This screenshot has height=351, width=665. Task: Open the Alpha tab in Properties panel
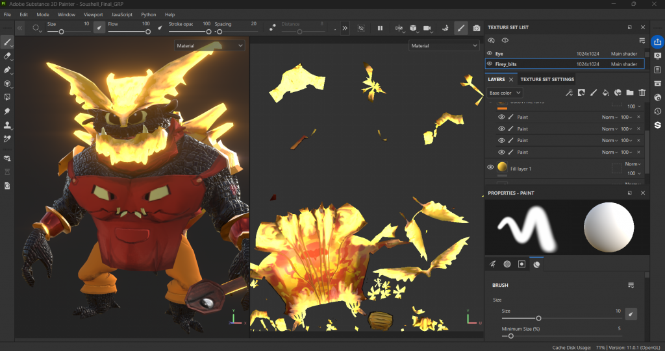click(507, 264)
